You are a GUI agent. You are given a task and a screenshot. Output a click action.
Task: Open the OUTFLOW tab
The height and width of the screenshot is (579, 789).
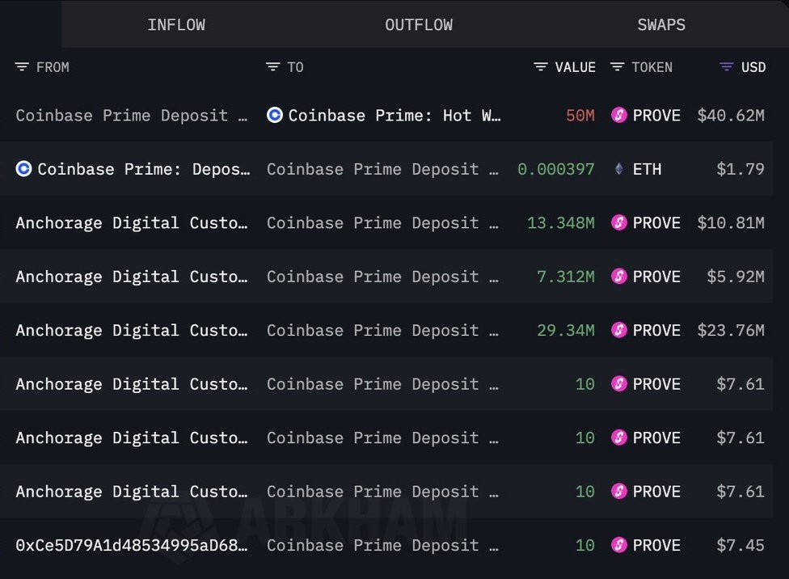click(419, 24)
